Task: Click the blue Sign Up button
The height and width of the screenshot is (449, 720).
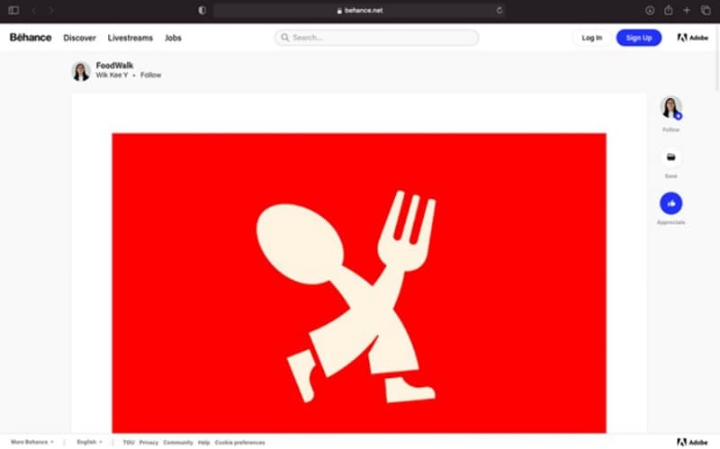Action: pos(639,38)
